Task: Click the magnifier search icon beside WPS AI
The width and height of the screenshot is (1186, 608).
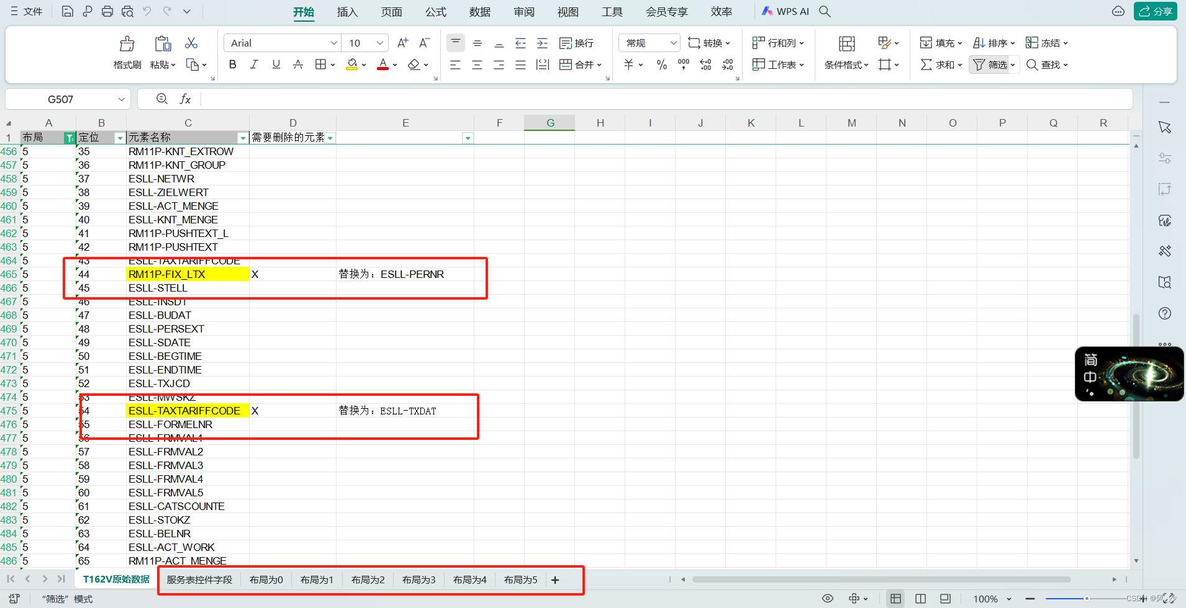Action: (825, 11)
